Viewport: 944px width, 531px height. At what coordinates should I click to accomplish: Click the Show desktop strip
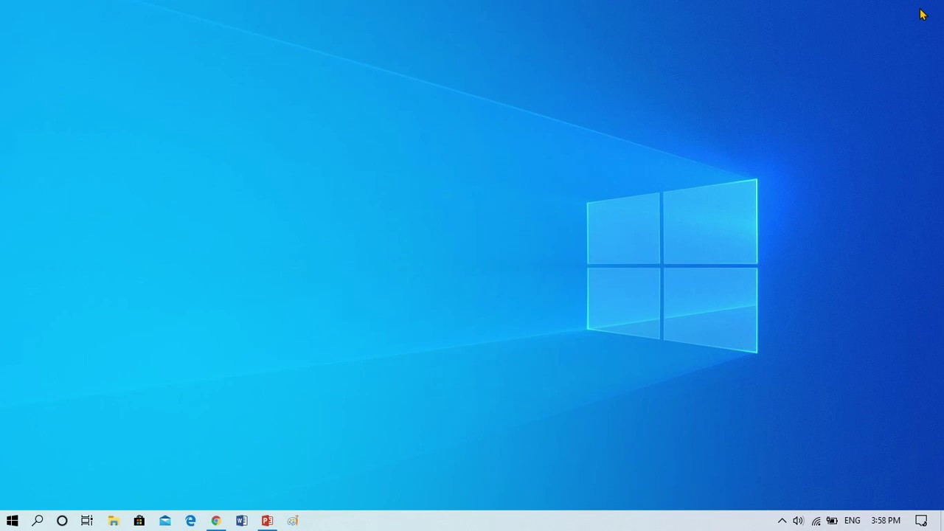tap(942, 521)
